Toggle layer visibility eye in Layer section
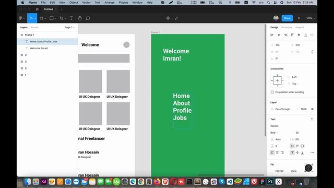 (312, 109)
